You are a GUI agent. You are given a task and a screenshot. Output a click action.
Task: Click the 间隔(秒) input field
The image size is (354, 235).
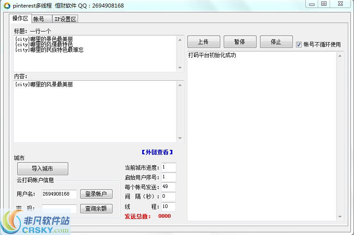click(x=169, y=196)
